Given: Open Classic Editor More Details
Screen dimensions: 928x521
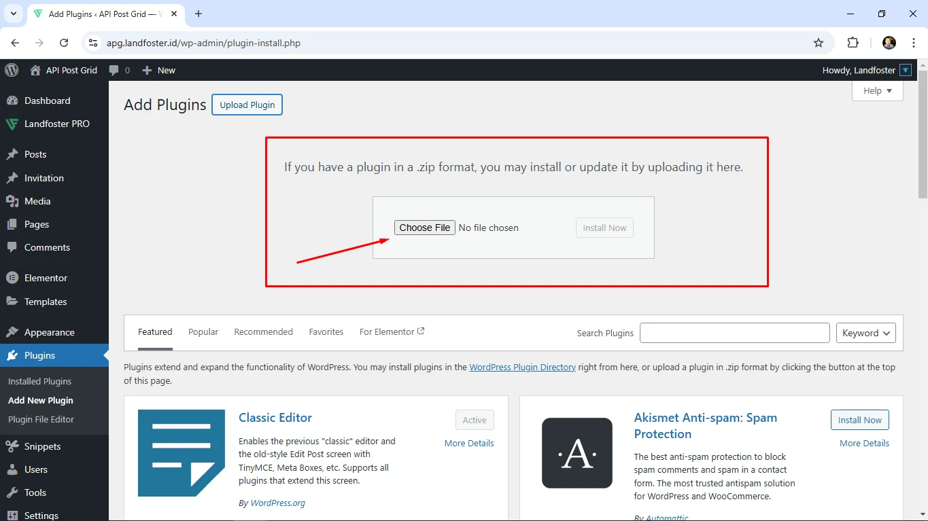Looking at the screenshot, I should (469, 443).
